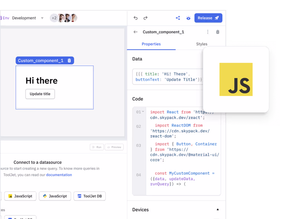Switch to the Styles tab

201,44
